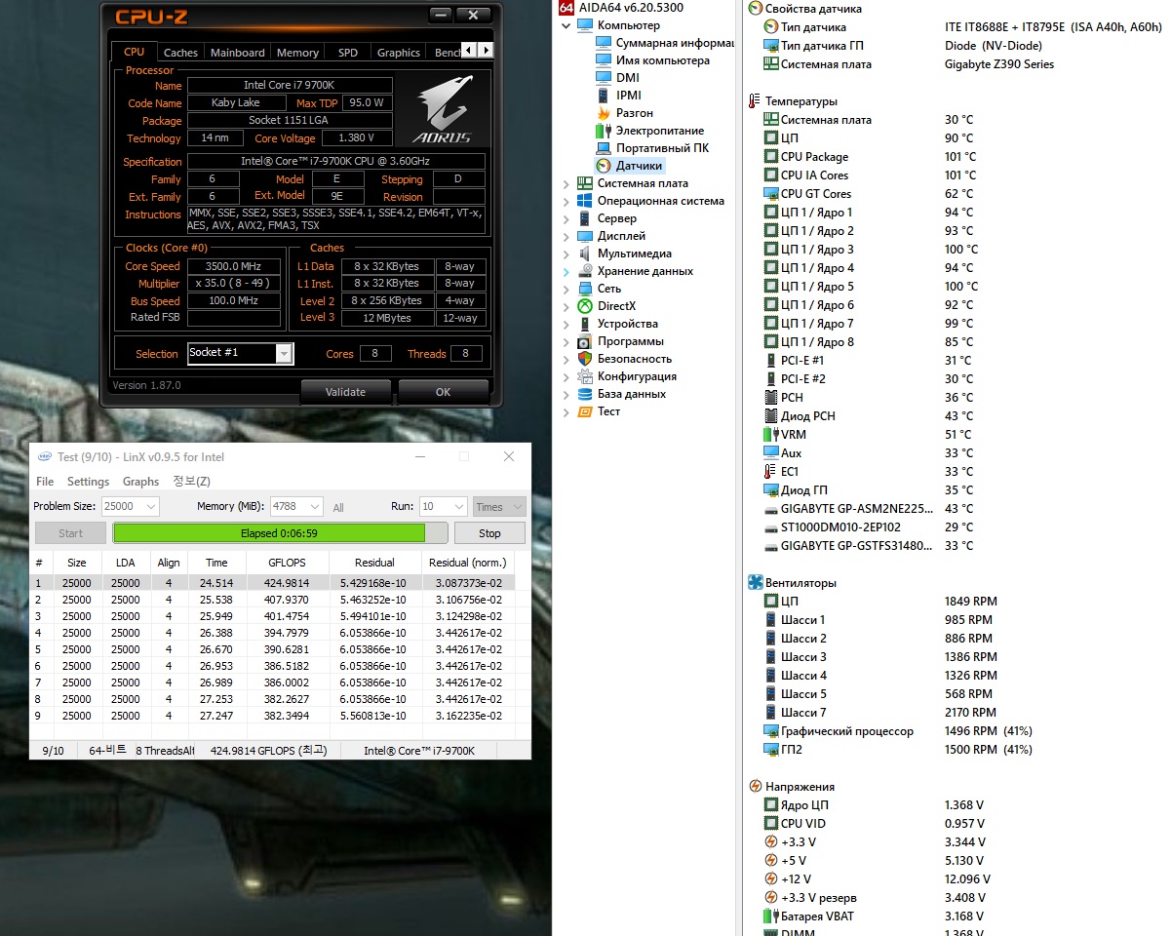Click the left tab-scroll arrow in CPU-Z

tap(469, 50)
